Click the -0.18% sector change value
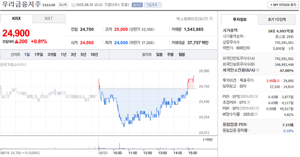This screenshot has width=300, height=157. tap(288, 131)
